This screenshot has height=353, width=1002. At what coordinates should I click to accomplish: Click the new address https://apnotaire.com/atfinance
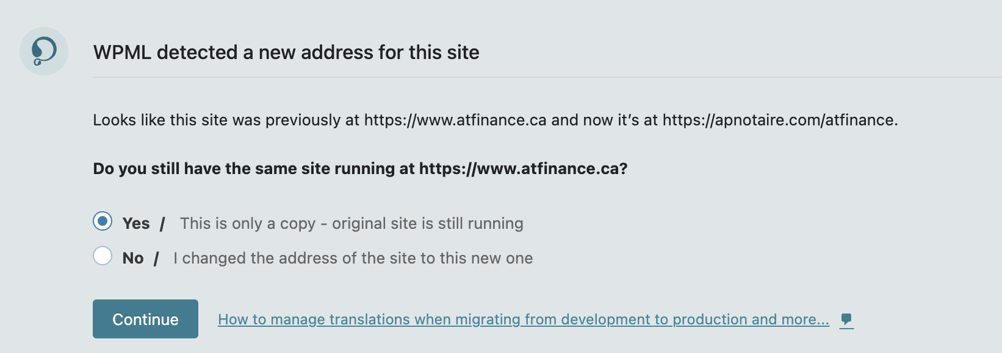779,120
